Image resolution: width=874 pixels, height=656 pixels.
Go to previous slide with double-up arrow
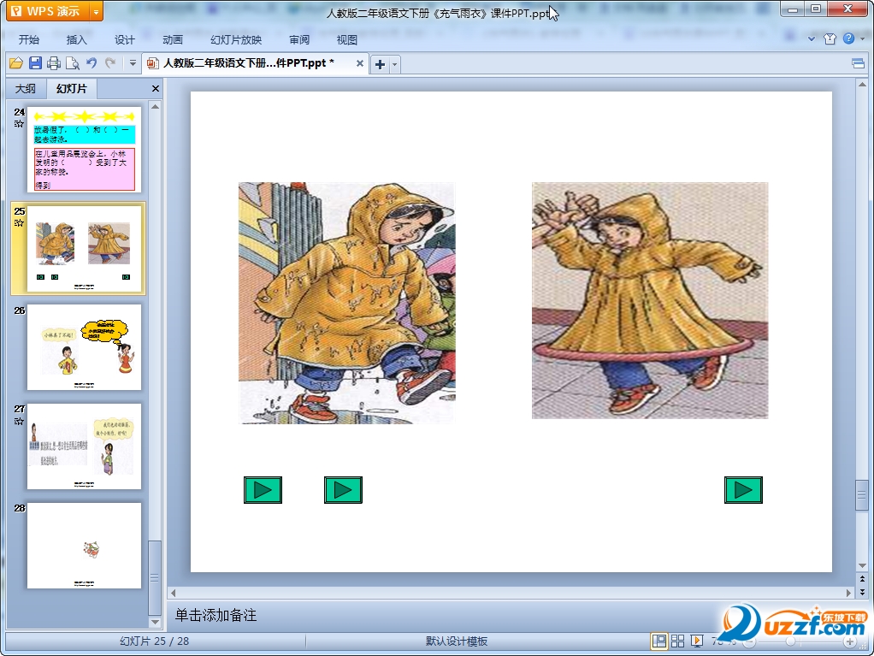coord(862,579)
